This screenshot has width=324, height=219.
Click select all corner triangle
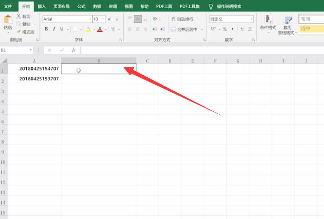pos(4,61)
